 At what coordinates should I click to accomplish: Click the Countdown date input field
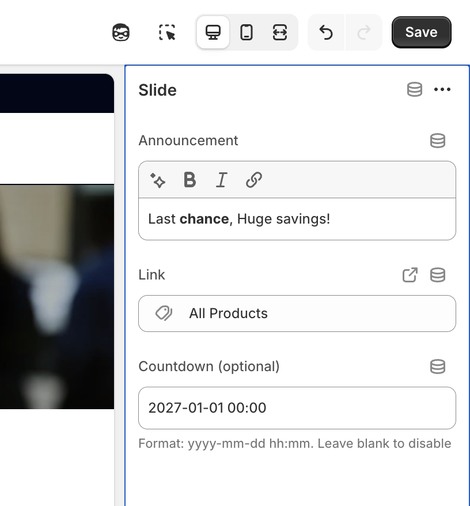click(297, 408)
